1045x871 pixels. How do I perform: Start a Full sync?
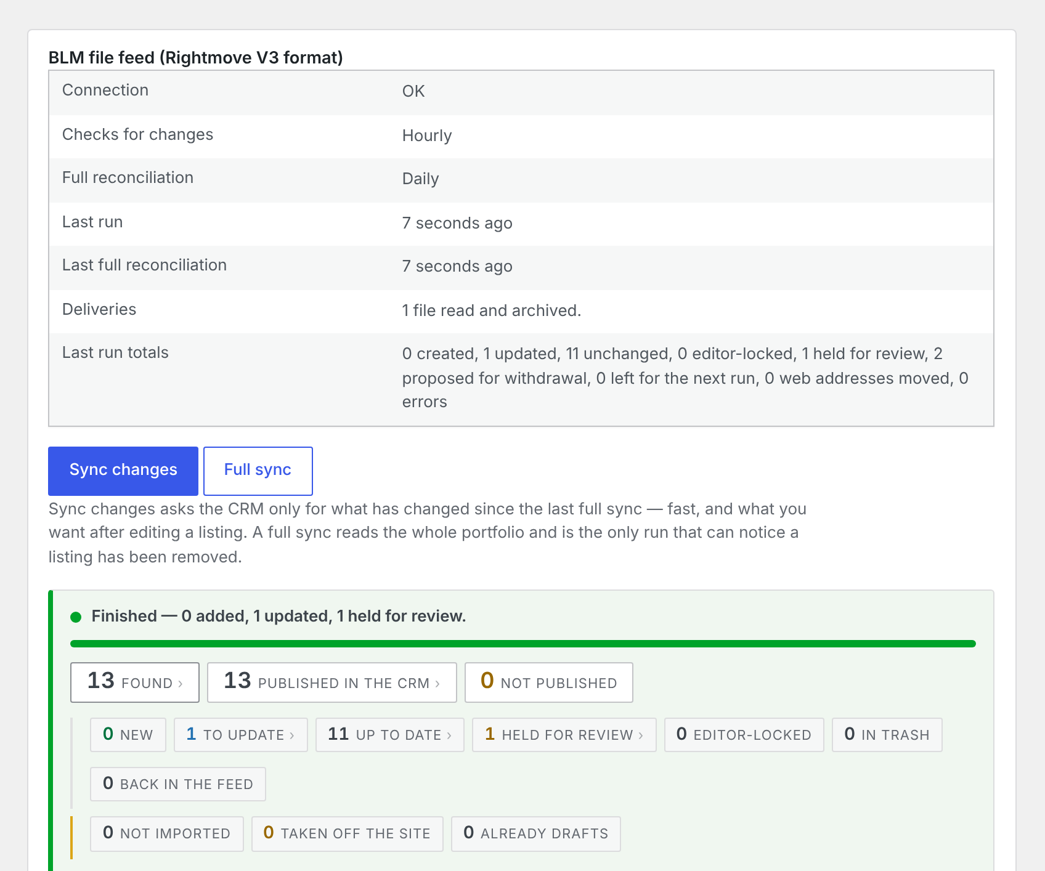point(258,471)
